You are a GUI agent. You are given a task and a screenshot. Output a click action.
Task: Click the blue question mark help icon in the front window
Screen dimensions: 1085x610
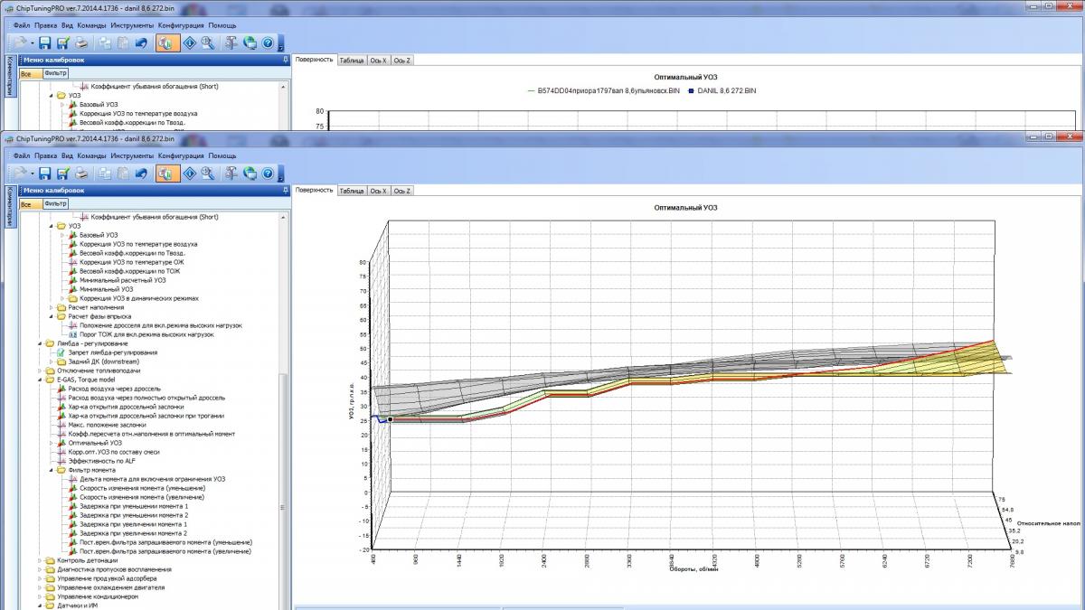click(x=268, y=174)
